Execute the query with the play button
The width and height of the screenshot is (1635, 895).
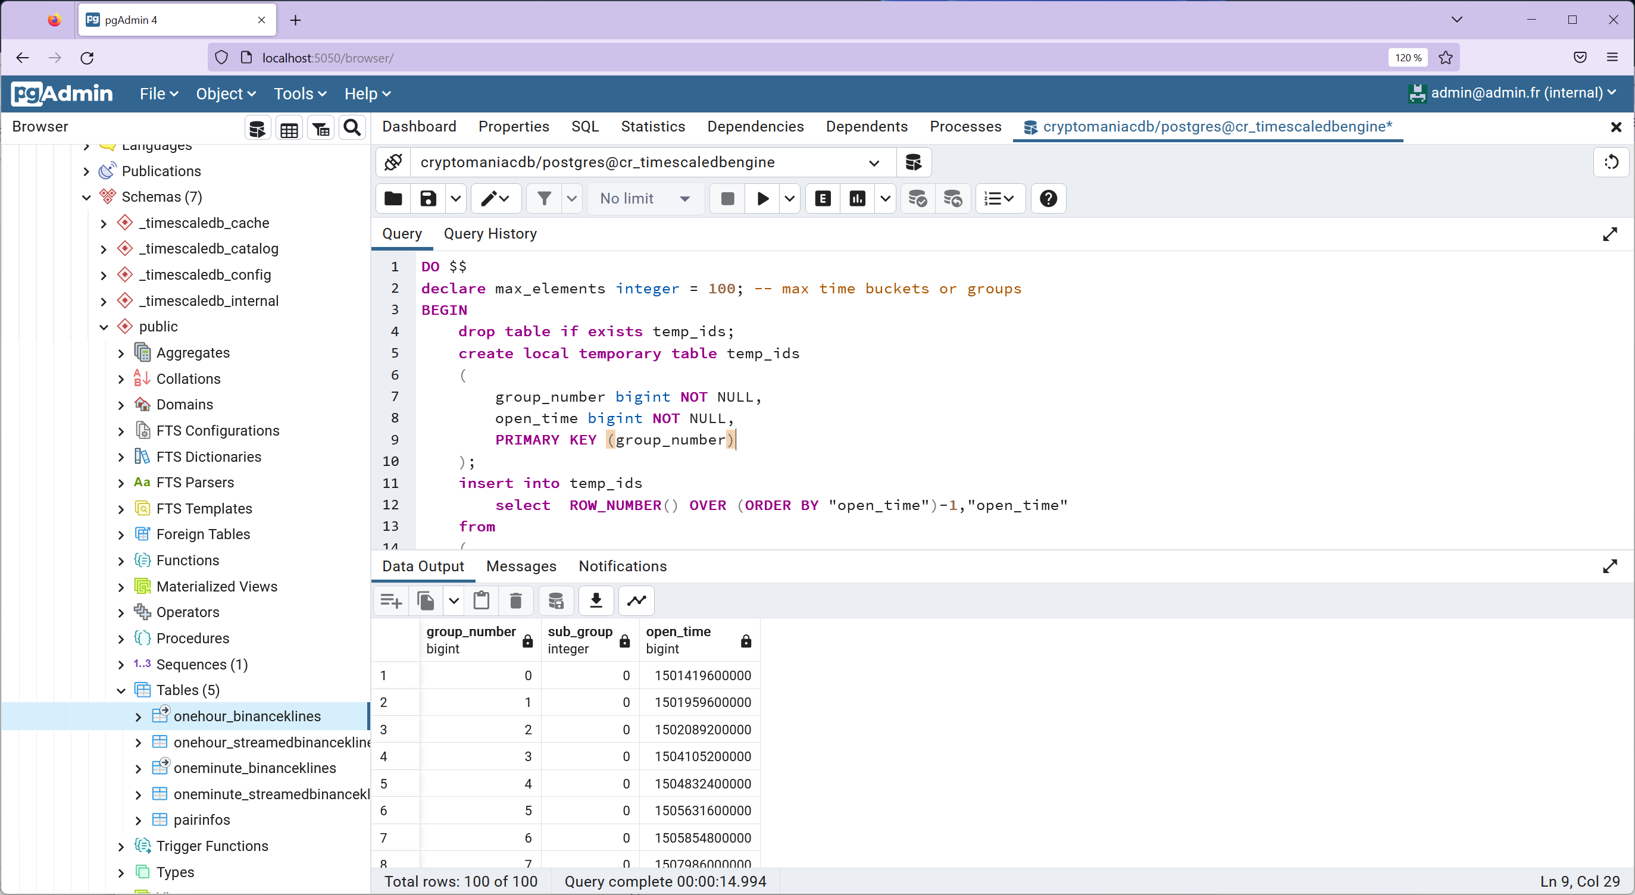(x=763, y=199)
